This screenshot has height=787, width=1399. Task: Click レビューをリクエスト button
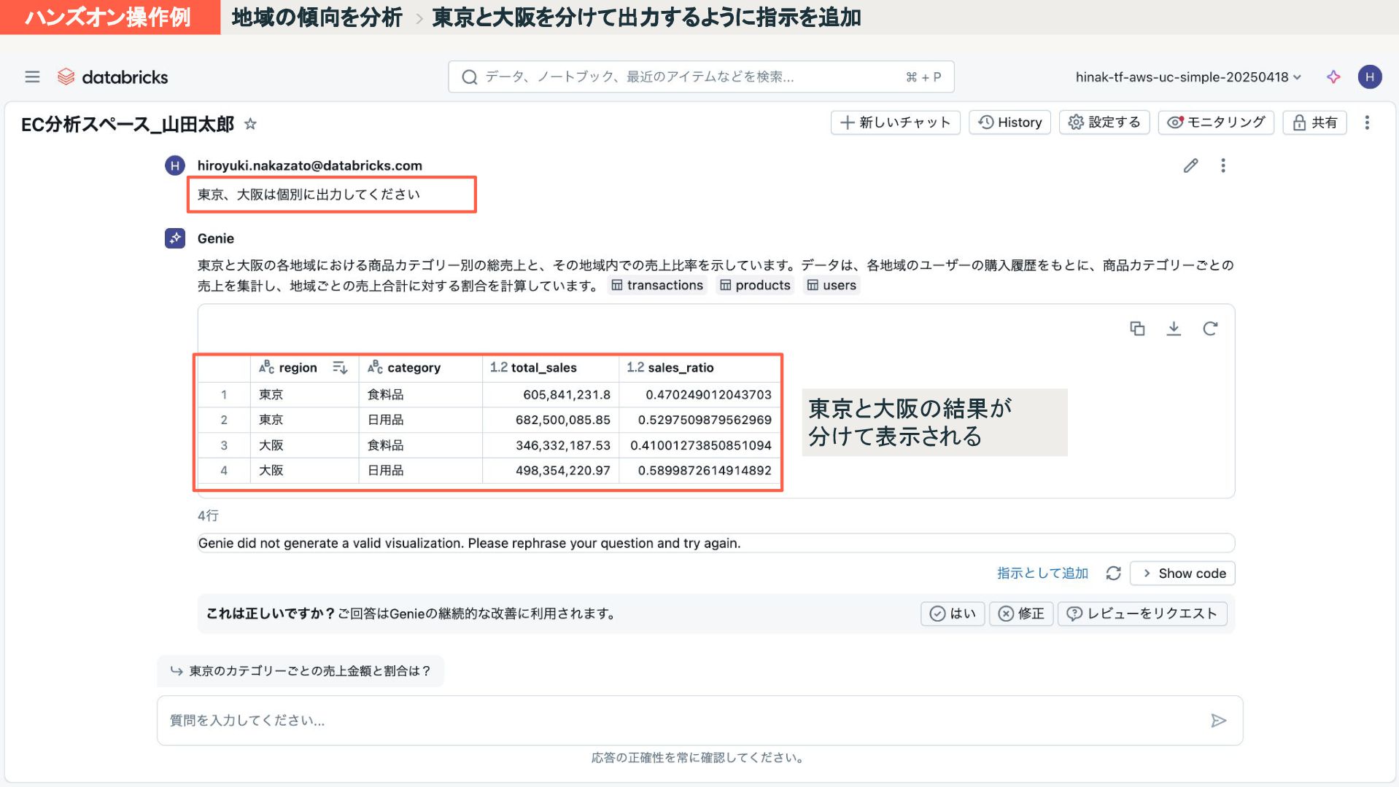1142,614
